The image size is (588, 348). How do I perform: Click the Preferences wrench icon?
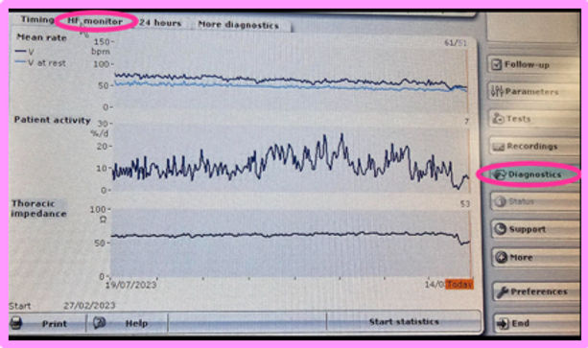(502, 292)
